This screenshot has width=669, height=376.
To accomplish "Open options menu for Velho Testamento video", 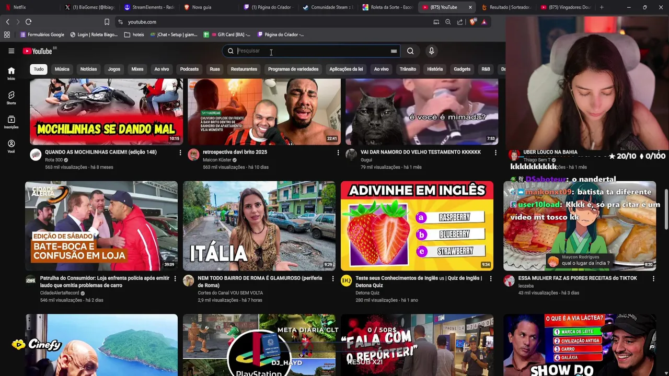I will (x=495, y=152).
